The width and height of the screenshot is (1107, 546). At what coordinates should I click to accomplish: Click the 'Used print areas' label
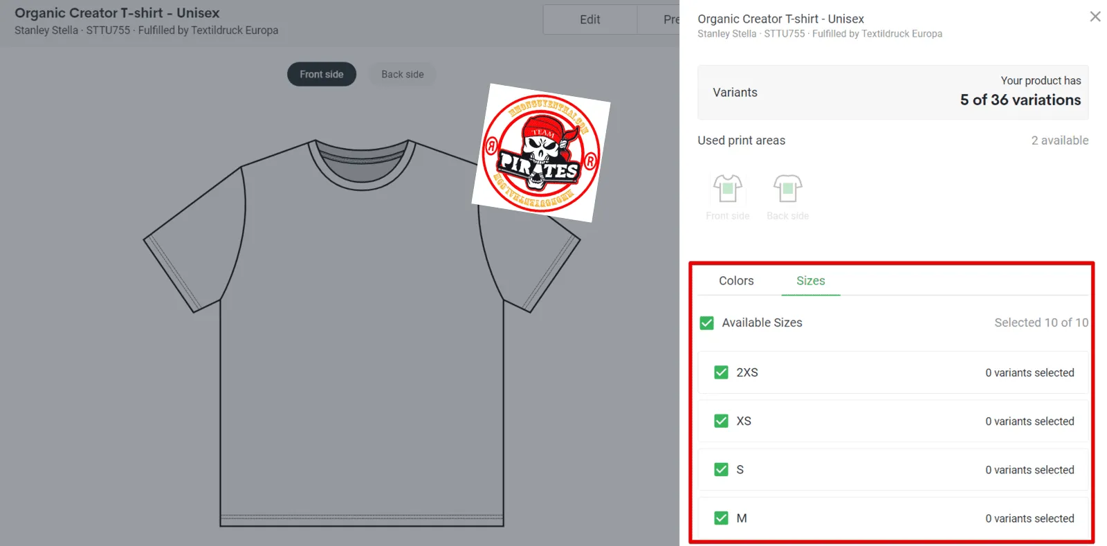point(741,140)
